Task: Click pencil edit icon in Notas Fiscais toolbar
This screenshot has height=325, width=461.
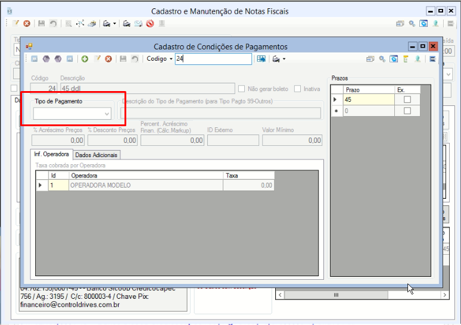Action: [15, 23]
